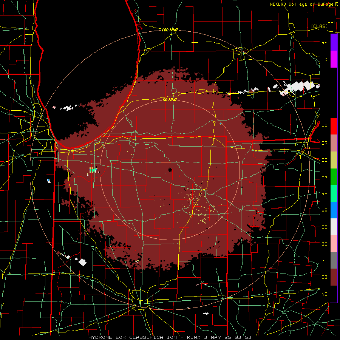340x340 pixels.
Task: Click the 8 MAY 25 date text
Action: (218, 337)
